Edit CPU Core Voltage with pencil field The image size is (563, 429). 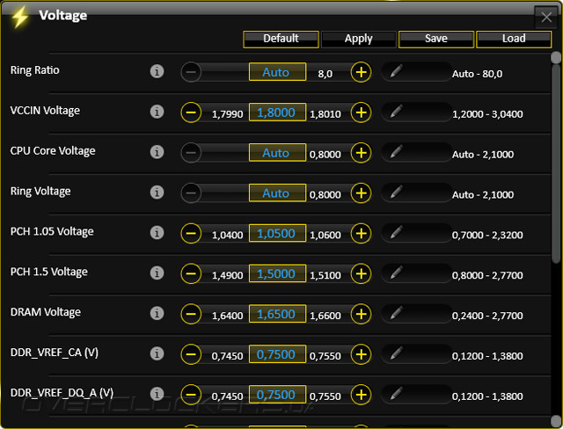tap(416, 152)
